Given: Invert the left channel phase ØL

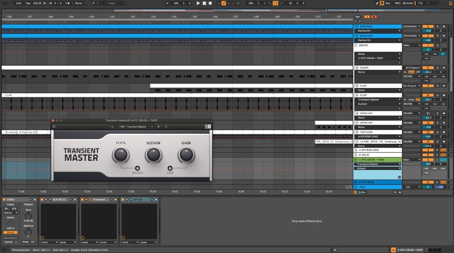Looking at the screenshot, I should 7,209.
